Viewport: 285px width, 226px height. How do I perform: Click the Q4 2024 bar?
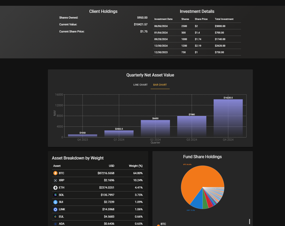(228, 118)
